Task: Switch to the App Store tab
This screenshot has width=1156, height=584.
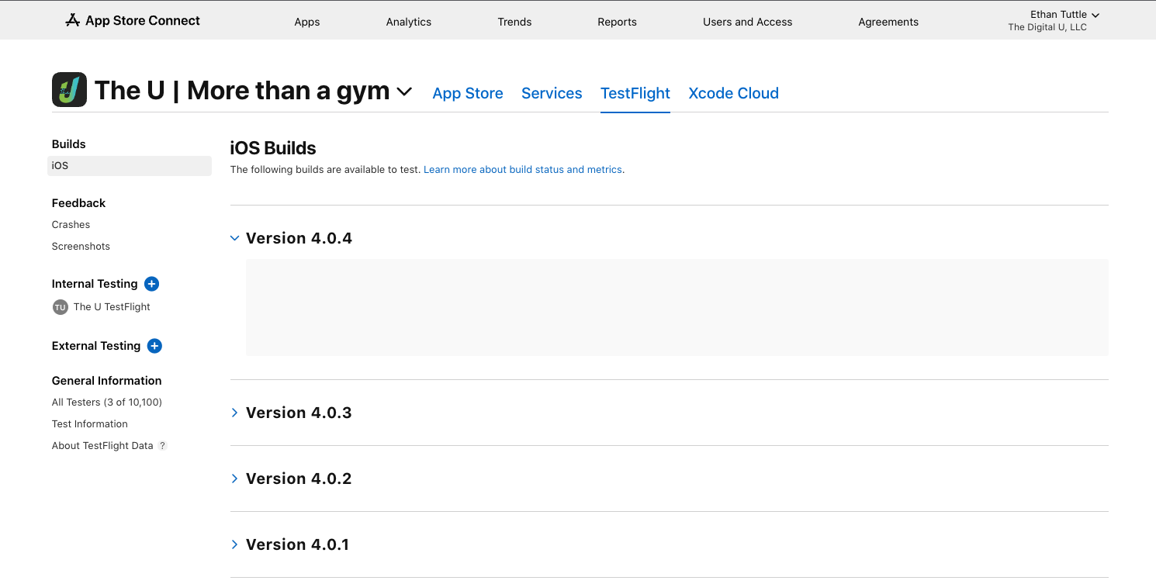Action: click(468, 93)
